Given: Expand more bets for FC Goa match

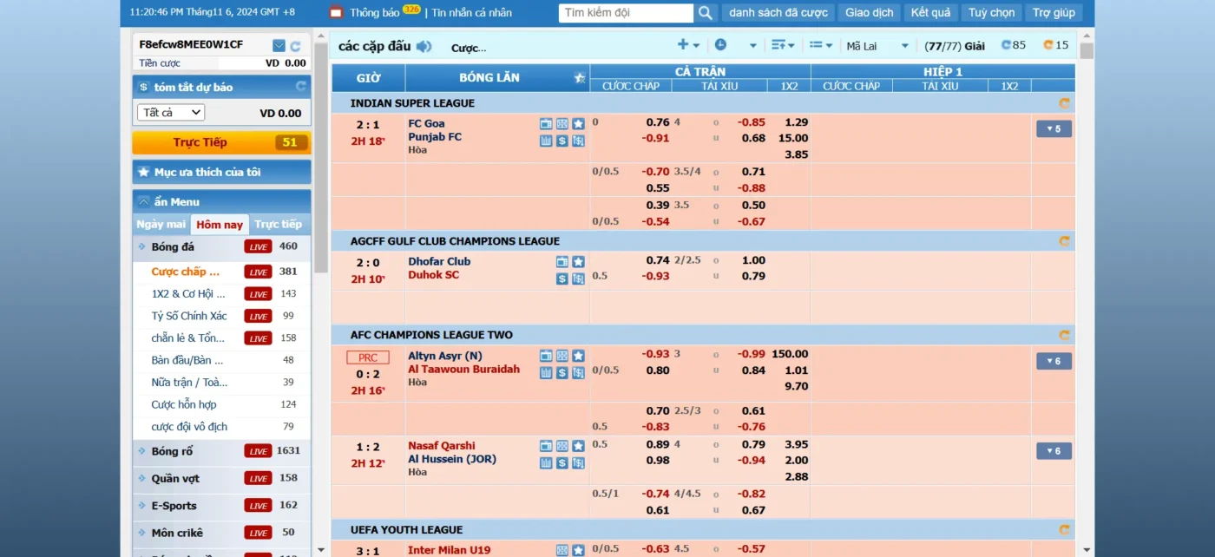Looking at the screenshot, I should [1054, 129].
